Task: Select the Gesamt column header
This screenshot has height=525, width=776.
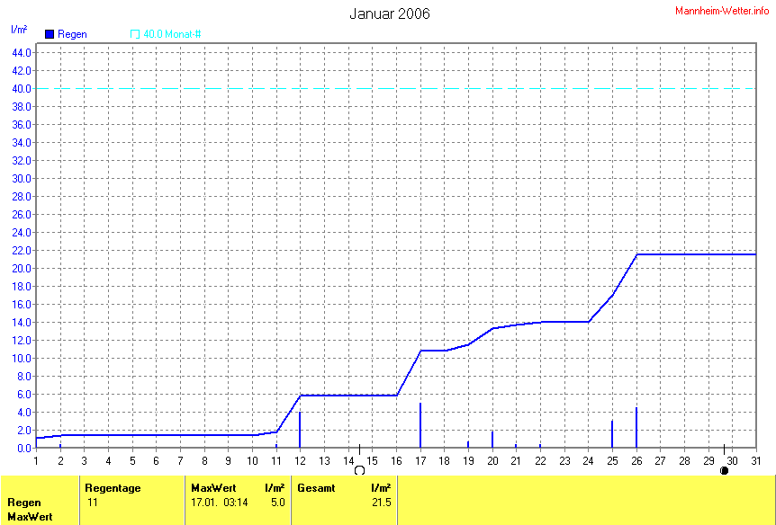Action: 316,488
